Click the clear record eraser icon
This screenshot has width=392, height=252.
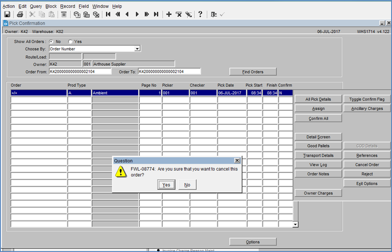[x=189, y=15]
